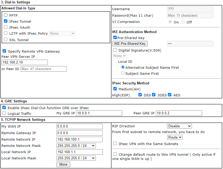Enable the Logical Traffic checkbox
The image size is (223, 169).
[x=4, y=113]
